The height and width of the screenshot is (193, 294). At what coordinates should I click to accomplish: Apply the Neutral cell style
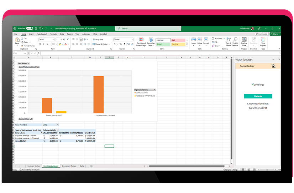point(178,44)
